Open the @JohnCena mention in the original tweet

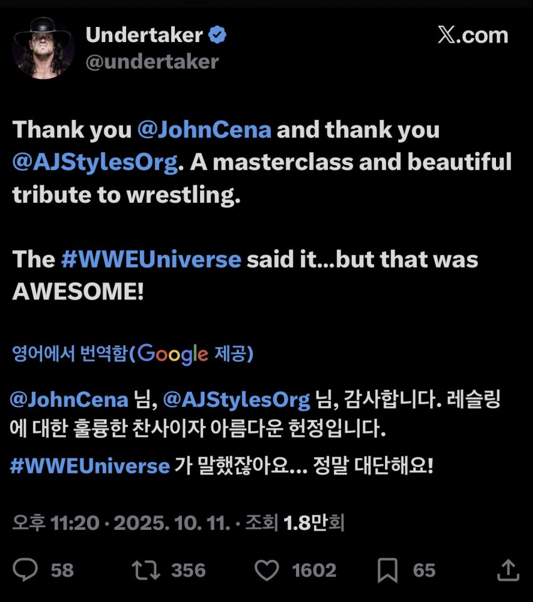(204, 129)
